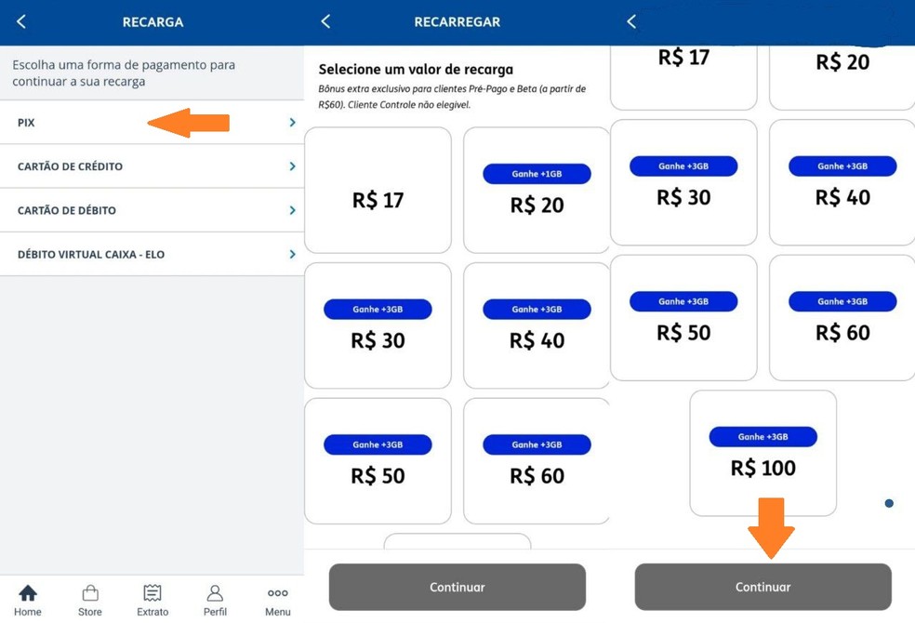
Task: Select the R$ 20 card with Ganhe +1GB
Action: tap(537, 190)
